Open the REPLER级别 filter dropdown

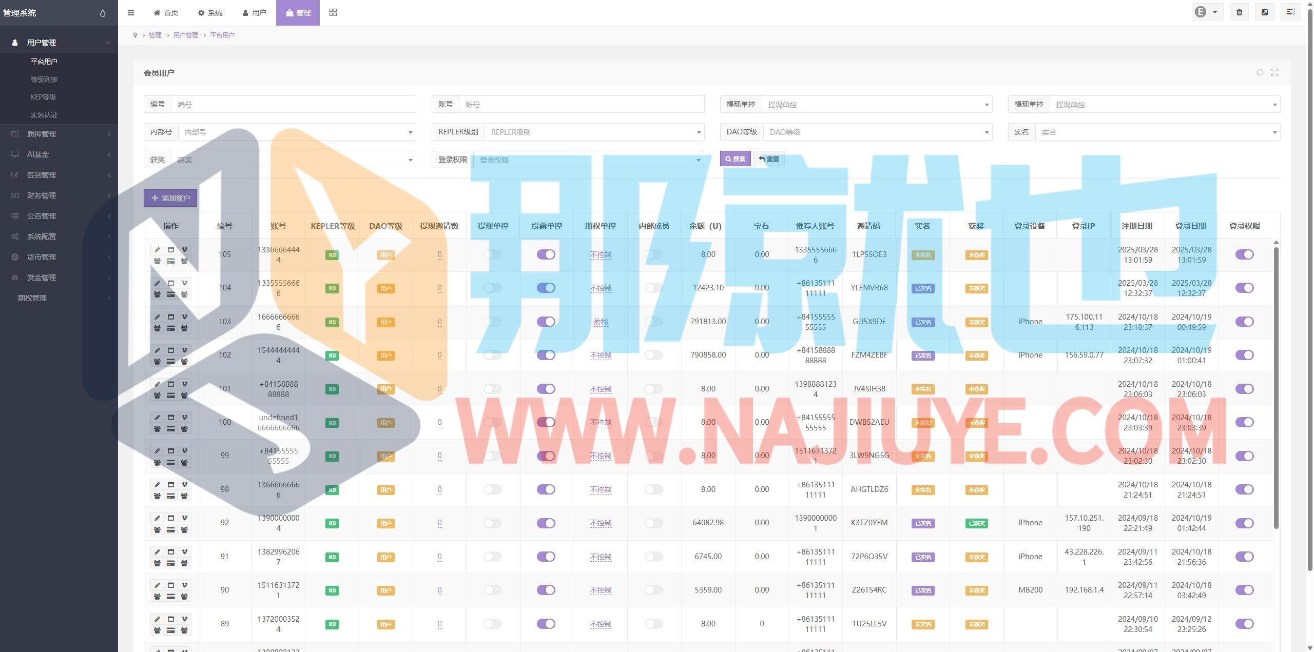click(593, 132)
